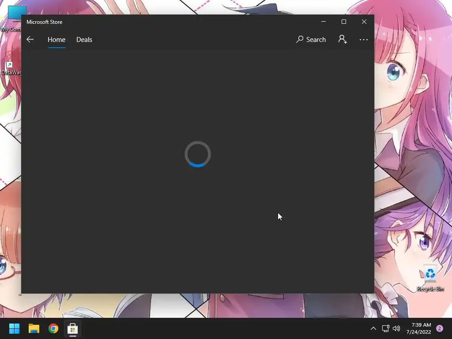
Task: Minimize the Microsoft Store window
Action: 324,22
